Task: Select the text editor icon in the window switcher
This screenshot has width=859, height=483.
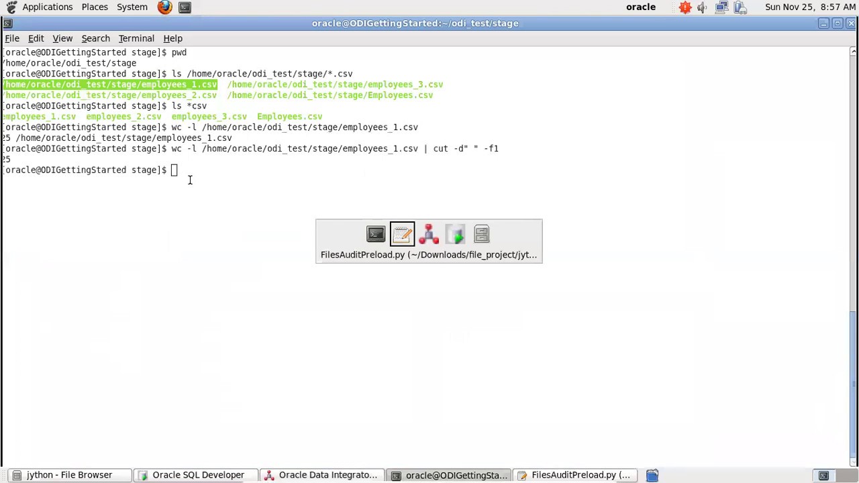Action: point(402,234)
